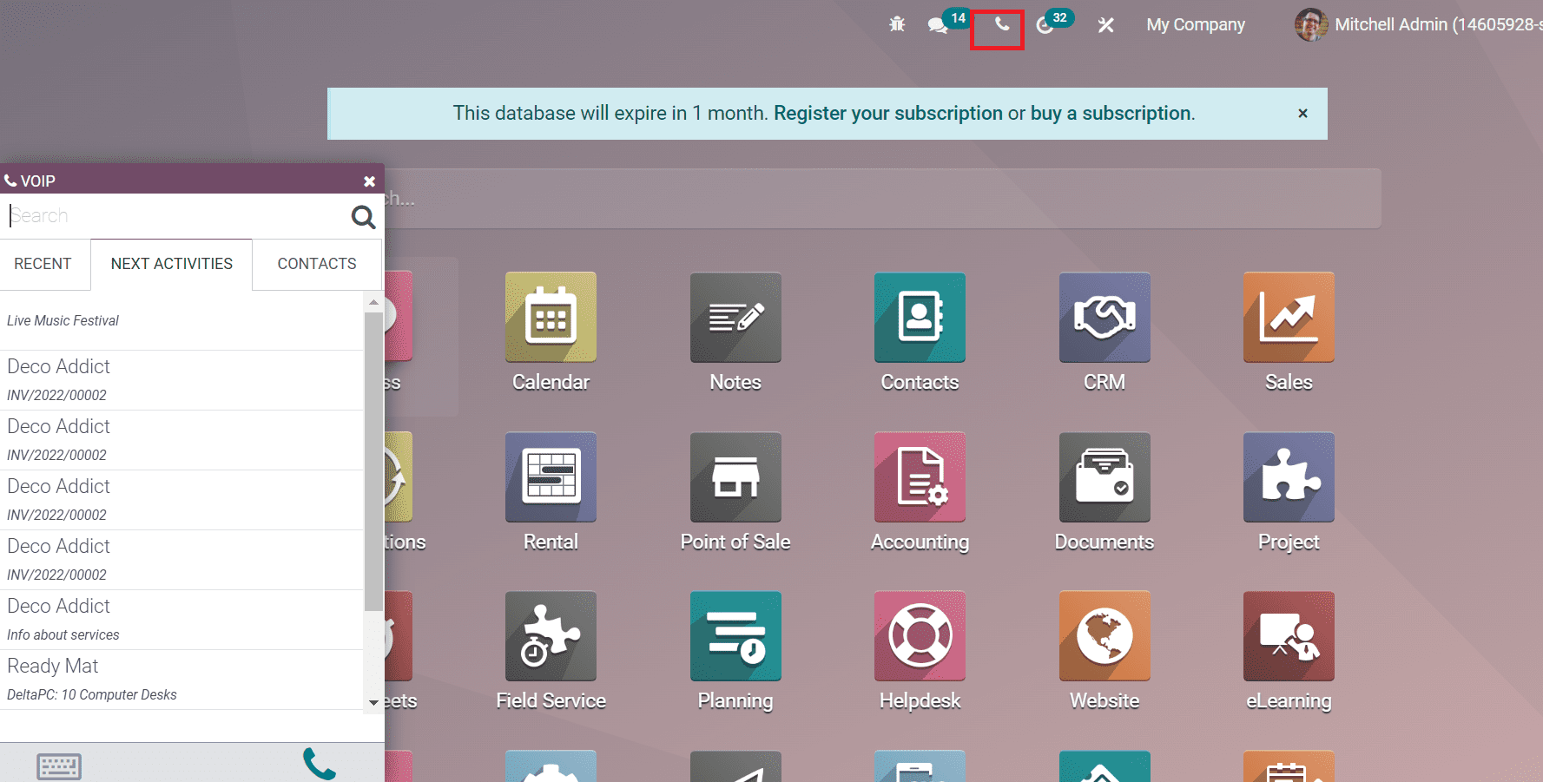Screen dimensions: 1543x782
Task: Open the activities clock icon
Action: [1045, 25]
